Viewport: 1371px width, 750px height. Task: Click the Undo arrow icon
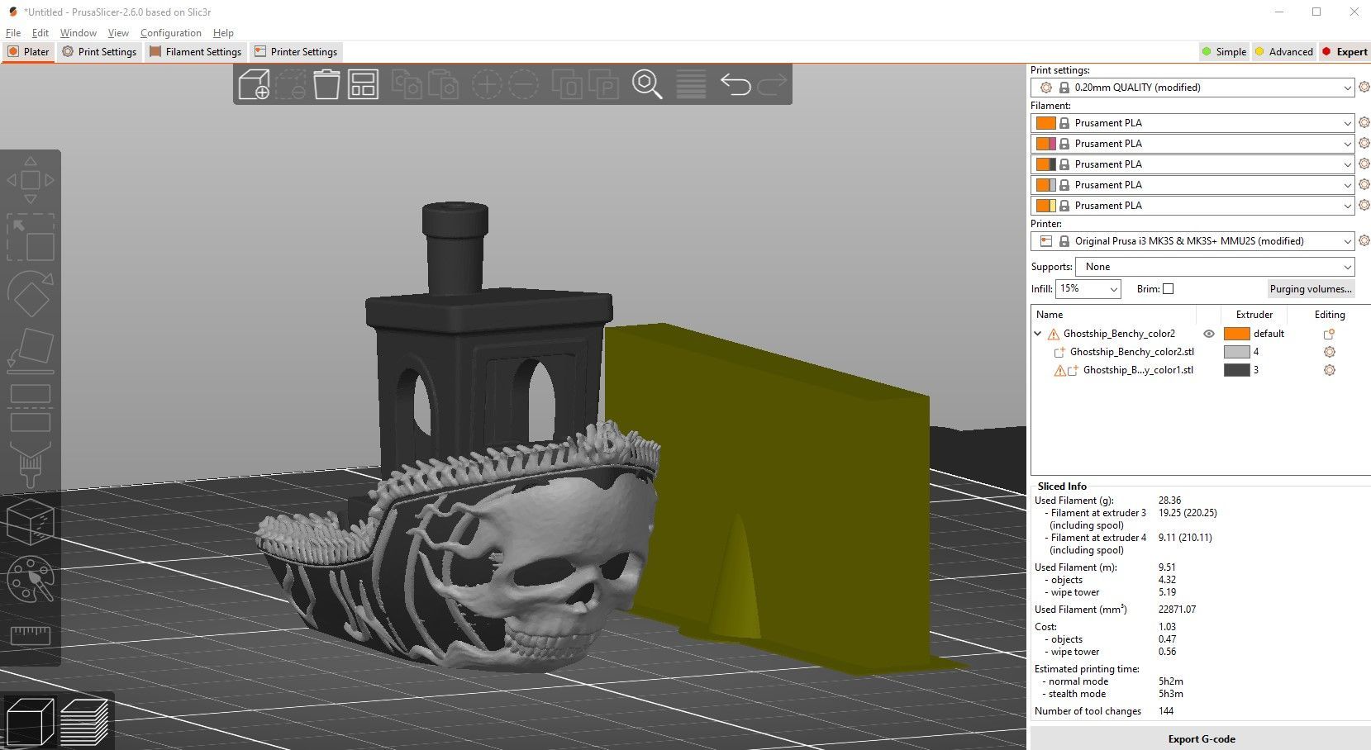[735, 84]
